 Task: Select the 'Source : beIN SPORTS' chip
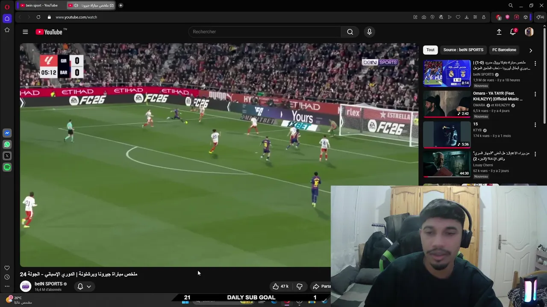click(463, 50)
